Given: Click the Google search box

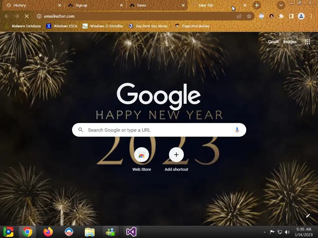Looking at the screenshot, I should click(159, 130).
